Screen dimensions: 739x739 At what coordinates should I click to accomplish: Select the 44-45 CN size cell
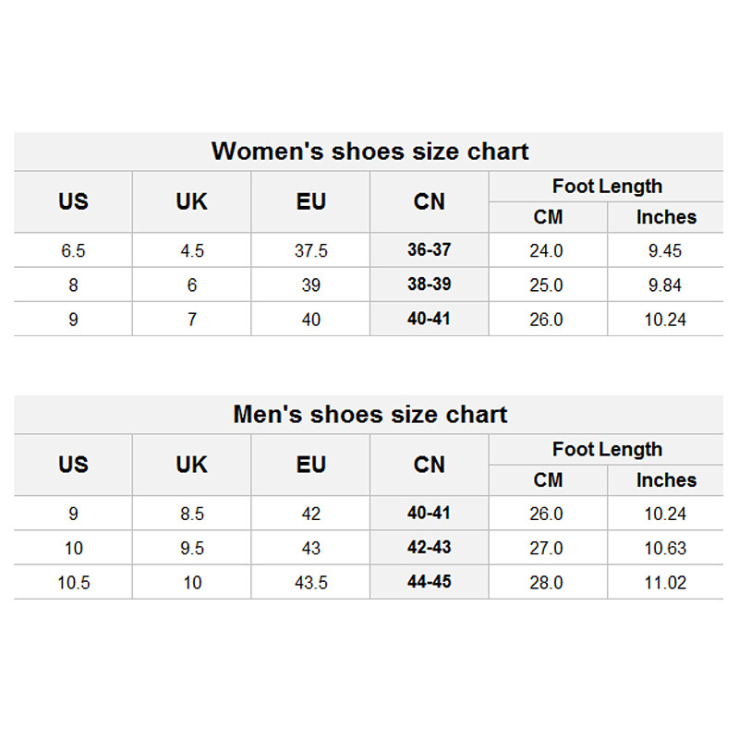pyautogui.click(x=430, y=582)
